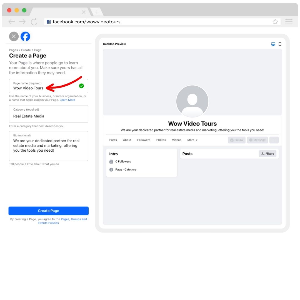
Task: Click the disabled Follow button
Action: tap(237, 140)
